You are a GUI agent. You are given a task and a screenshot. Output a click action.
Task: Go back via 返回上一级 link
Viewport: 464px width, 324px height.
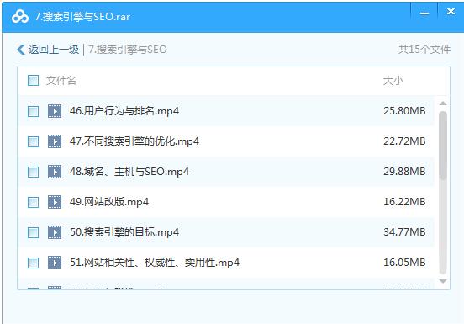[54, 50]
